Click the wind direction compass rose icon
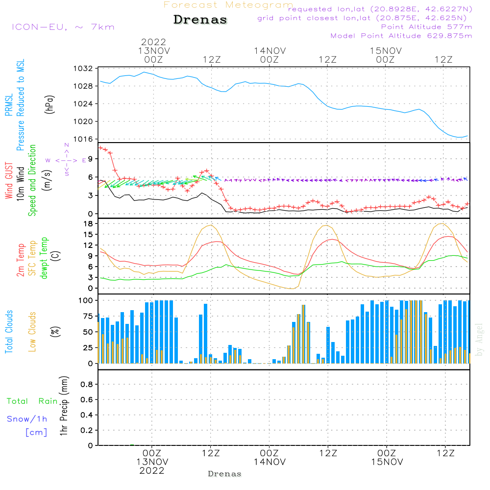This screenshot has width=490, height=490. point(67,160)
